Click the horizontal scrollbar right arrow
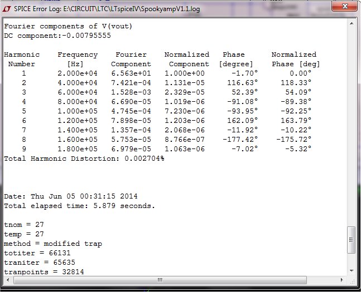361x292 pixels. click(341, 280)
